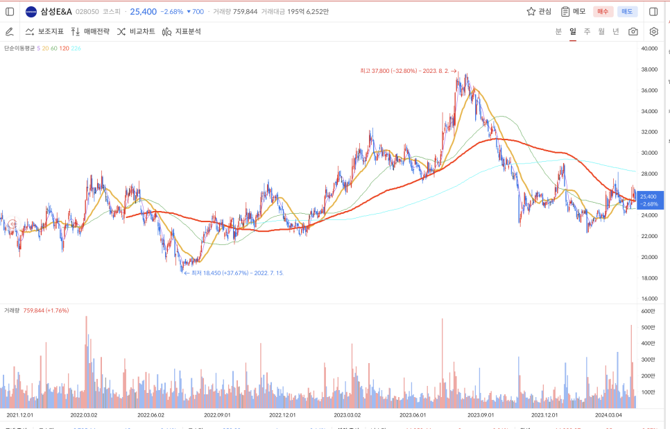Click the 36,000 price axis label
The width and height of the screenshot is (670, 429).
click(x=649, y=90)
